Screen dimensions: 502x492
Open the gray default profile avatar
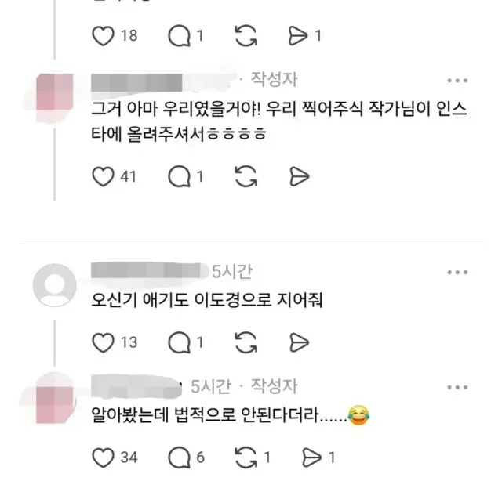coord(55,285)
